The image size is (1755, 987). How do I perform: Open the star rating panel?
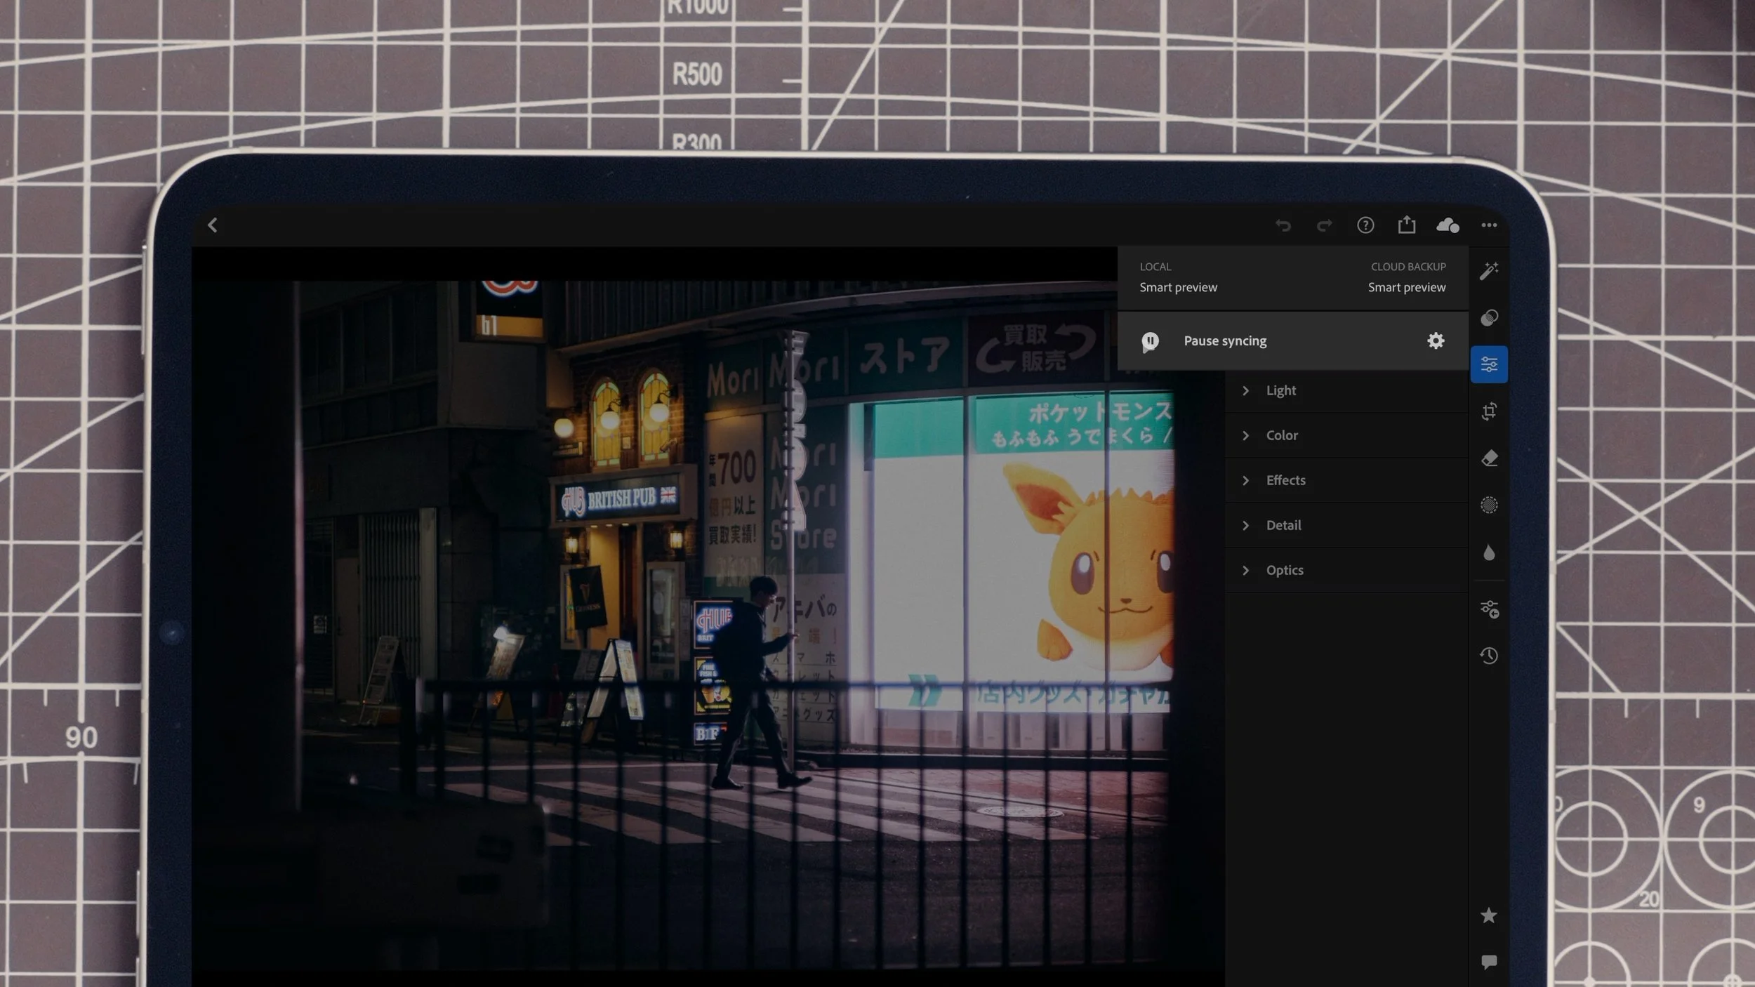[x=1489, y=915]
